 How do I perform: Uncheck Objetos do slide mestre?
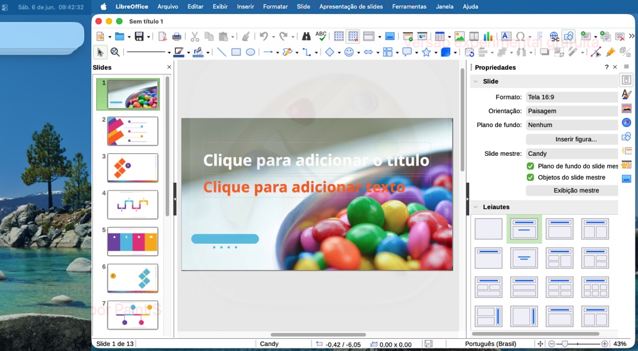click(x=530, y=178)
